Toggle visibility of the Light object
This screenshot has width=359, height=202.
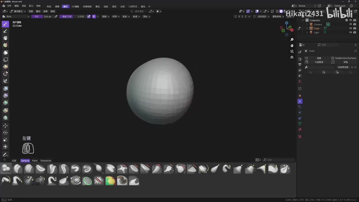click(x=350, y=32)
